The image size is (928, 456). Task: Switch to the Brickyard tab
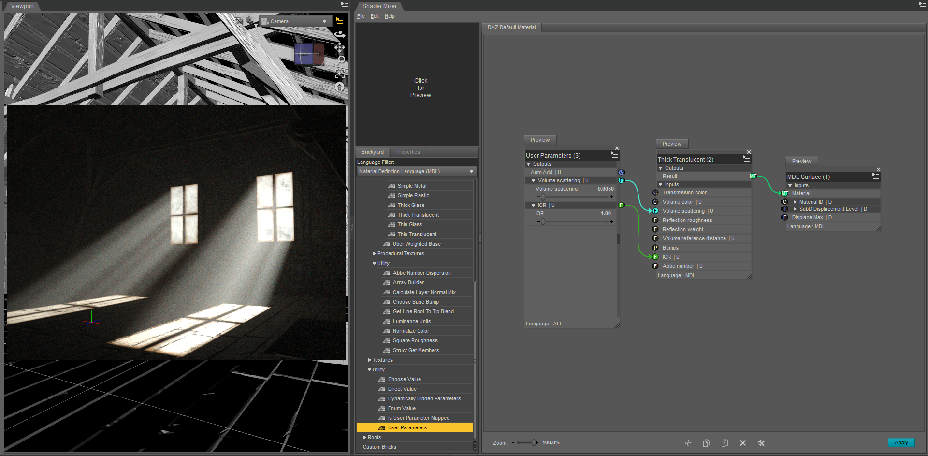point(373,152)
